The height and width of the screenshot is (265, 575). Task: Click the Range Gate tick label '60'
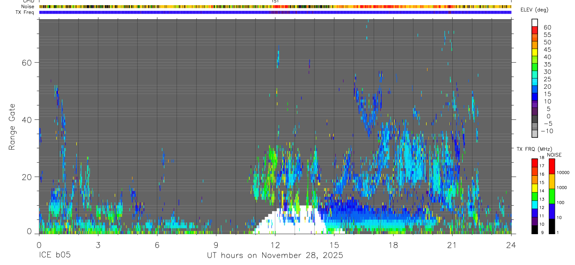(x=26, y=62)
